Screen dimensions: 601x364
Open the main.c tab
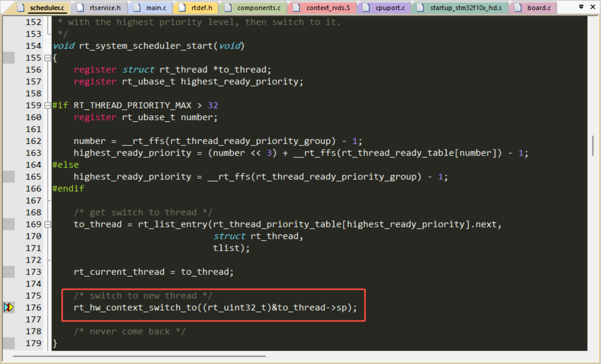point(151,8)
